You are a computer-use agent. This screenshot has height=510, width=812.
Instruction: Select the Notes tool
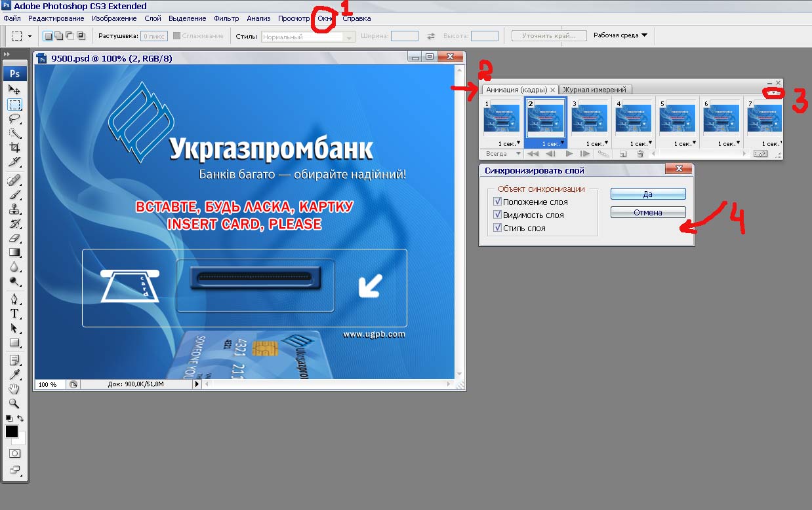[x=14, y=361]
